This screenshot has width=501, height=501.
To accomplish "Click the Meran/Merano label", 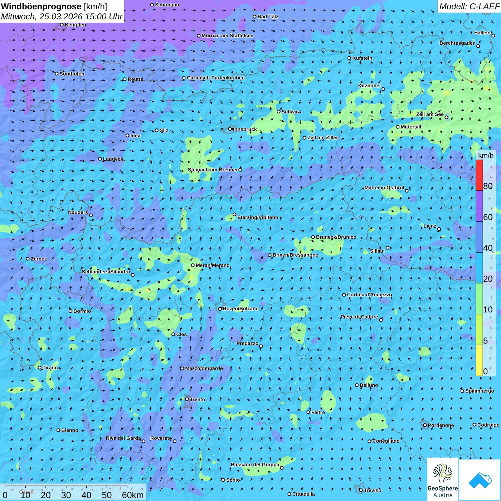I will (213, 265).
